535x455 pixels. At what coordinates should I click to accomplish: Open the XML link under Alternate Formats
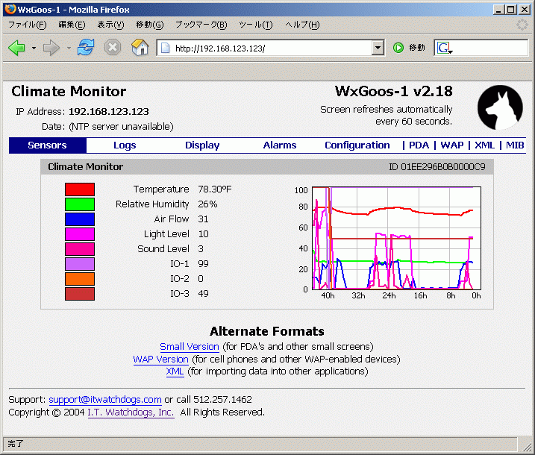(175, 371)
